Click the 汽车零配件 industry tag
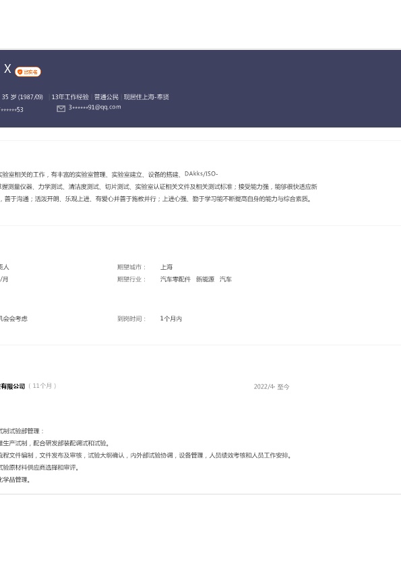 click(x=175, y=279)
